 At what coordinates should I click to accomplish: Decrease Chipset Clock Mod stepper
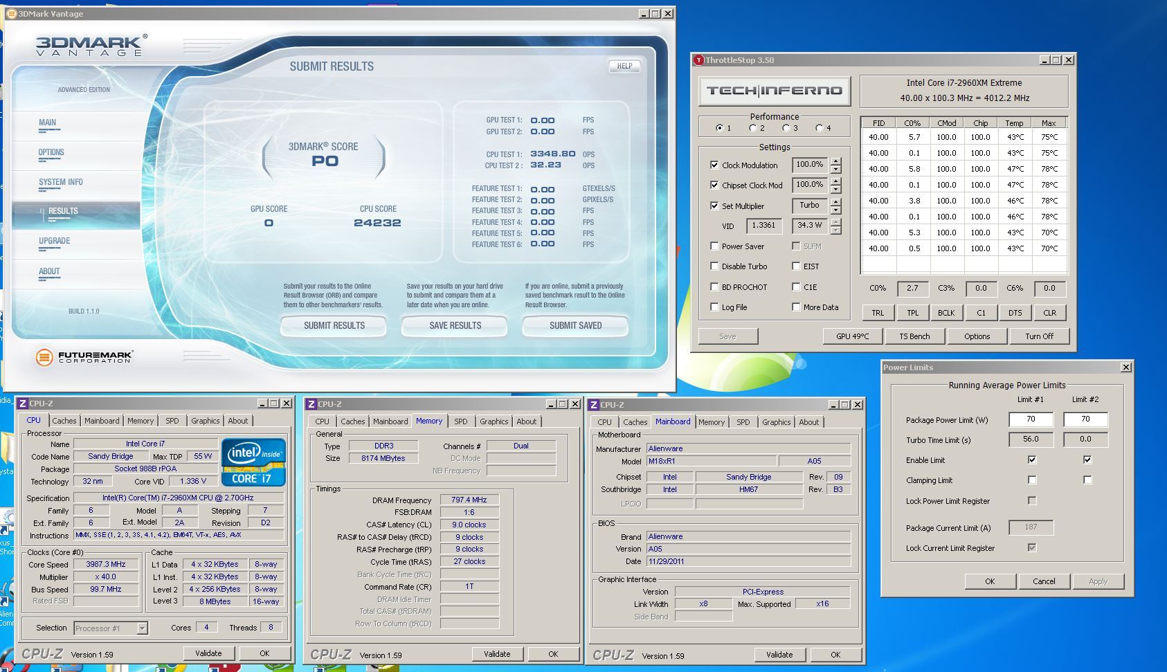[836, 190]
